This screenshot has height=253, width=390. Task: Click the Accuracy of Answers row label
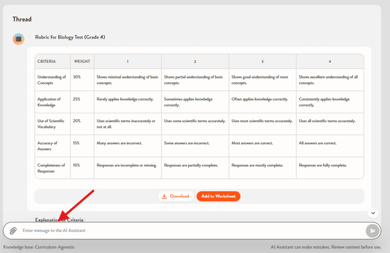48,146
